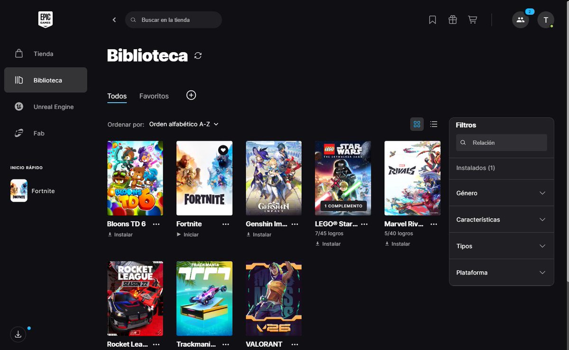Add a new collection with plus icon
Viewport: 569px width, 350px height.
[x=191, y=95]
